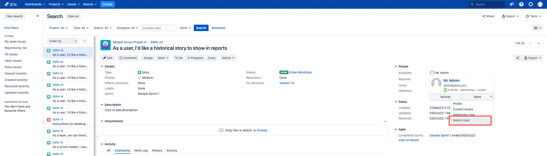Open View Workflow link
The height and width of the screenshot is (156, 547).
(x=301, y=73)
